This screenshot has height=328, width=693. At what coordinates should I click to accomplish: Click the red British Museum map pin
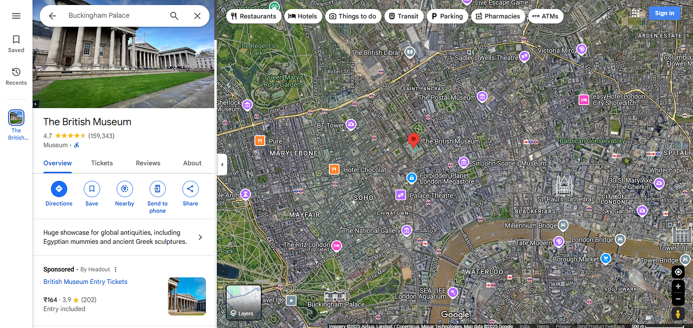pyautogui.click(x=413, y=141)
